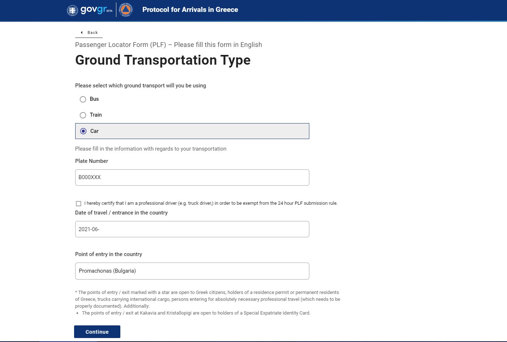Go back using the Back link
Viewport: 507px width, 342px height.
click(x=93, y=33)
